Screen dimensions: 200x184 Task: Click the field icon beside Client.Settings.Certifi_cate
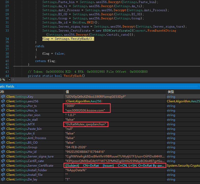click(3, 161)
